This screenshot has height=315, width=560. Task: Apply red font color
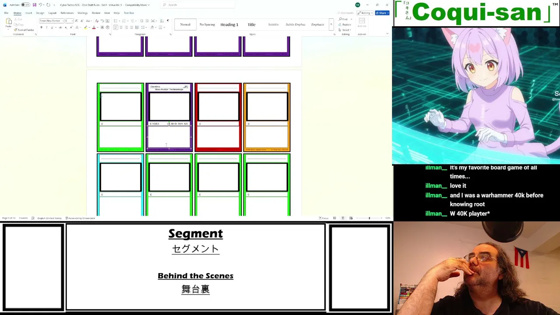pos(94,27)
